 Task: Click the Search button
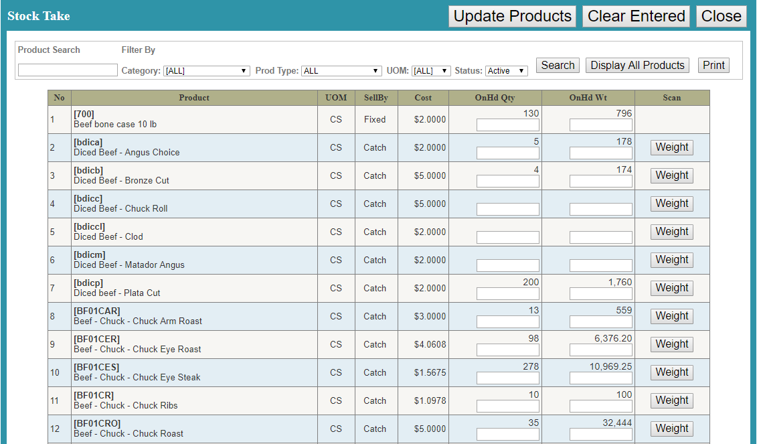coord(558,65)
